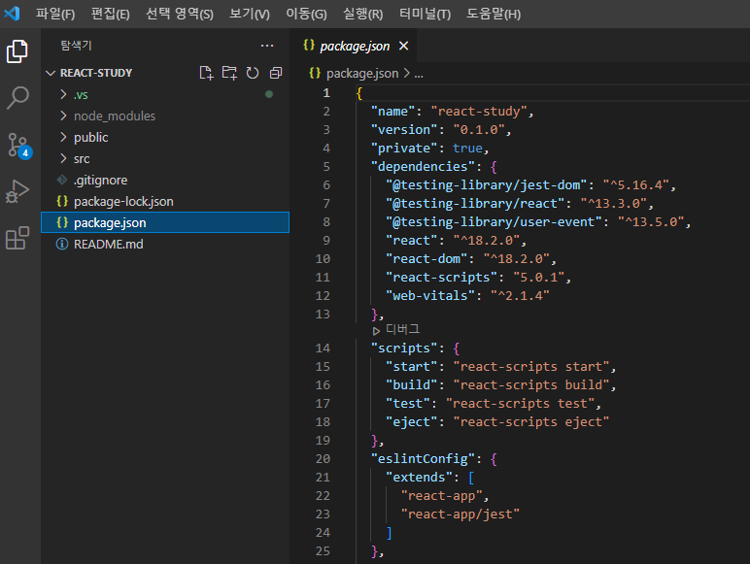Screen dimensions: 750x564
Task: Open the 파일(F) menu
Action: tap(55, 14)
